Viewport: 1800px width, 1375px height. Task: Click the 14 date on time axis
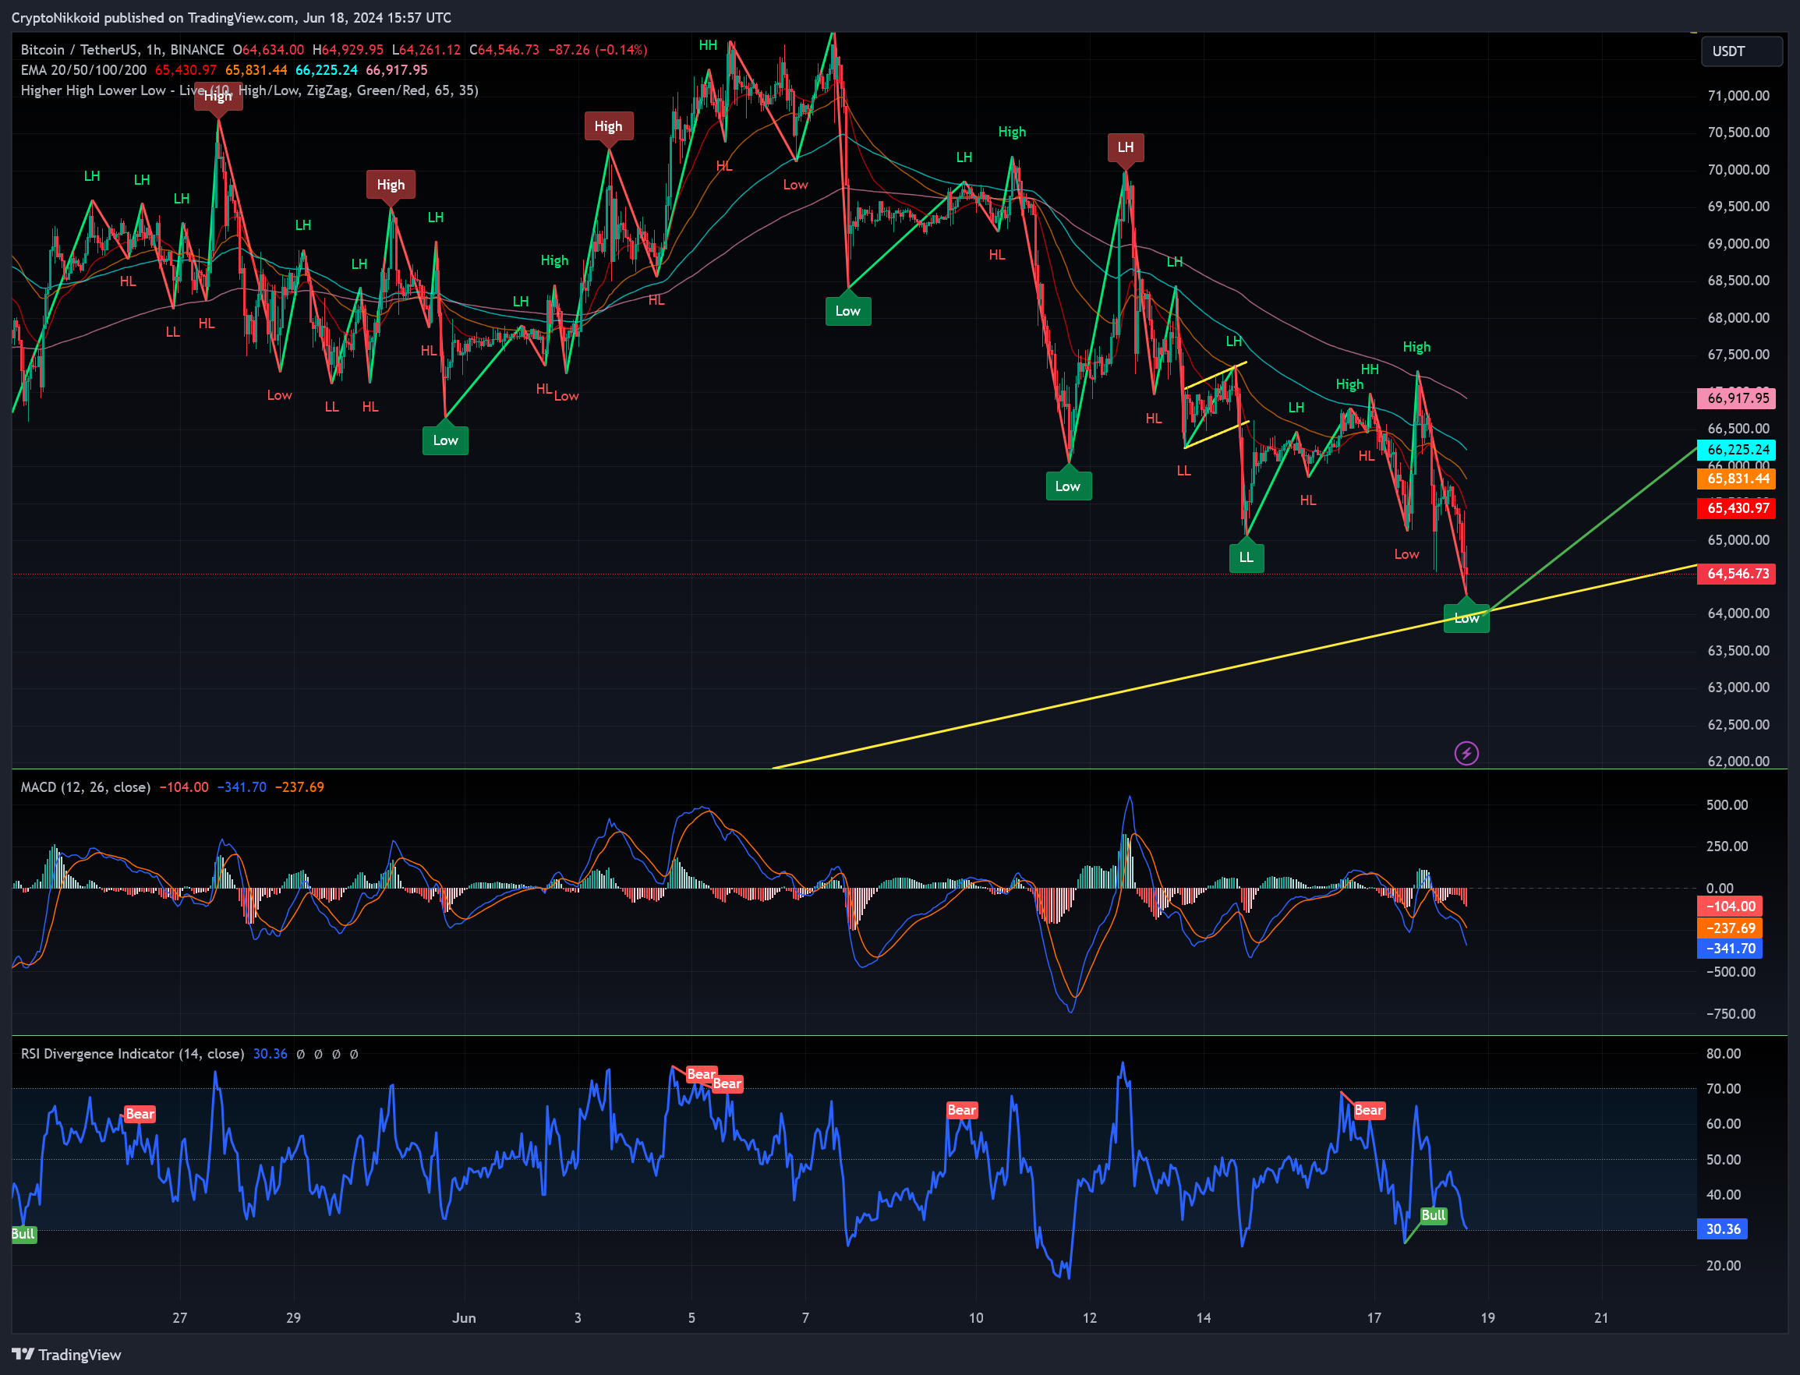[x=1204, y=1317]
